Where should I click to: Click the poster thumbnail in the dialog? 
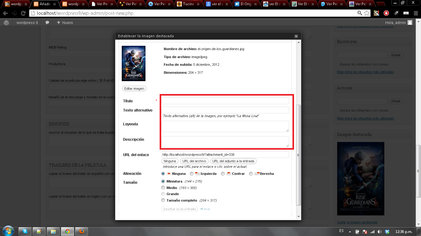(x=133, y=63)
